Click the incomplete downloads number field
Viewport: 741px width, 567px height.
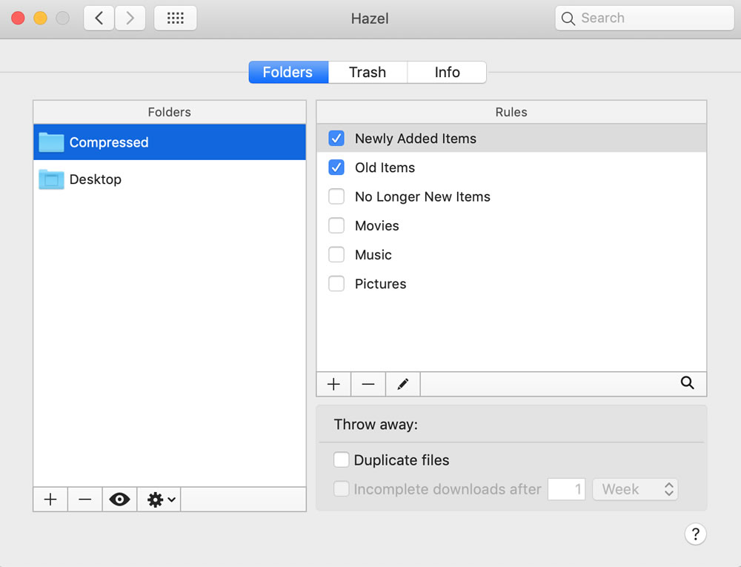pos(567,489)
